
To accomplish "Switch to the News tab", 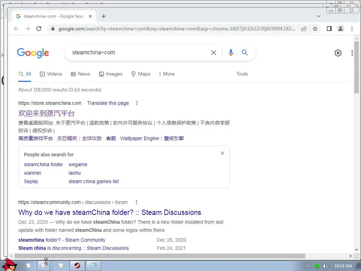I will tap(81, 74).
